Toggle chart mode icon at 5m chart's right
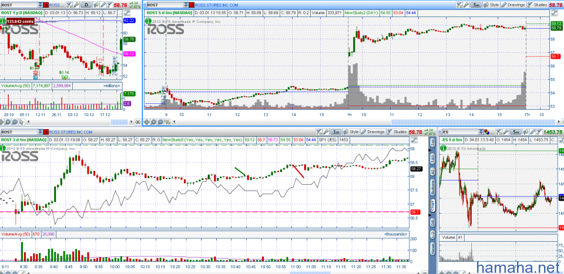 click(x=553, y=12)
